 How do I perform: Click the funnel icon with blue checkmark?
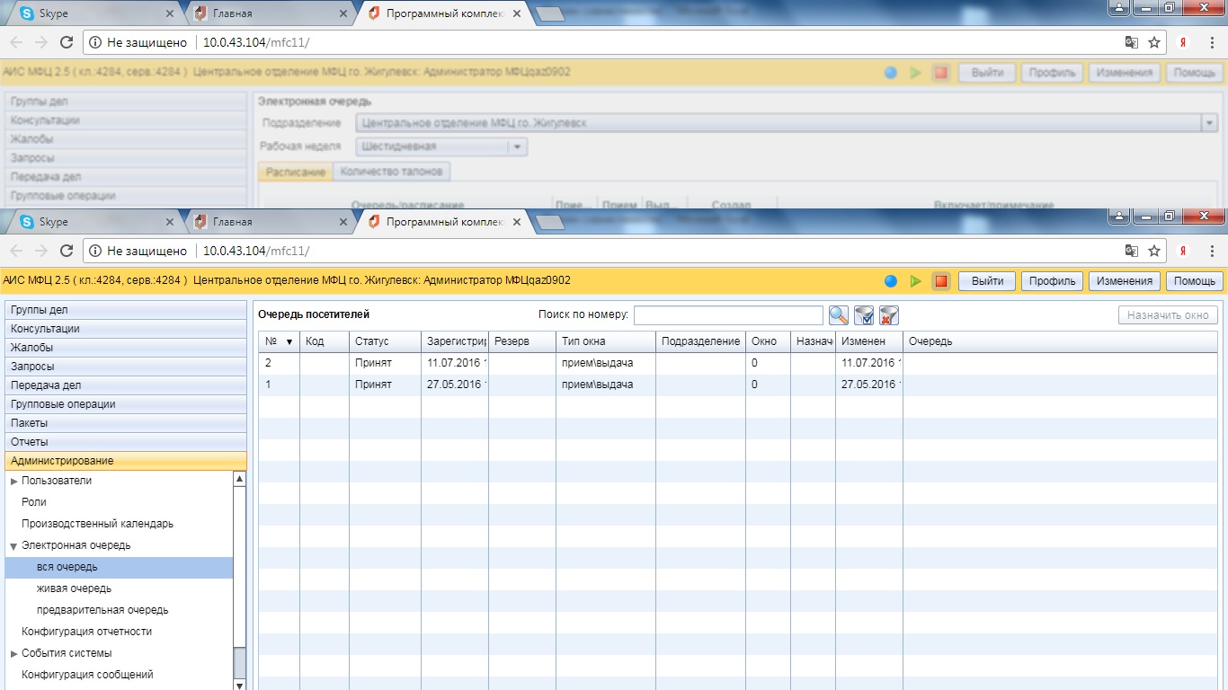864,315
